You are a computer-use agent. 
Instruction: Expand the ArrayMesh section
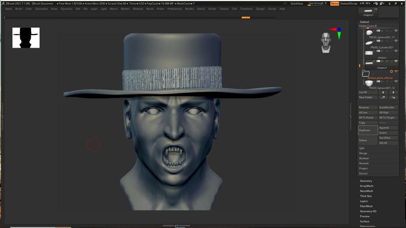coord(366,186)
